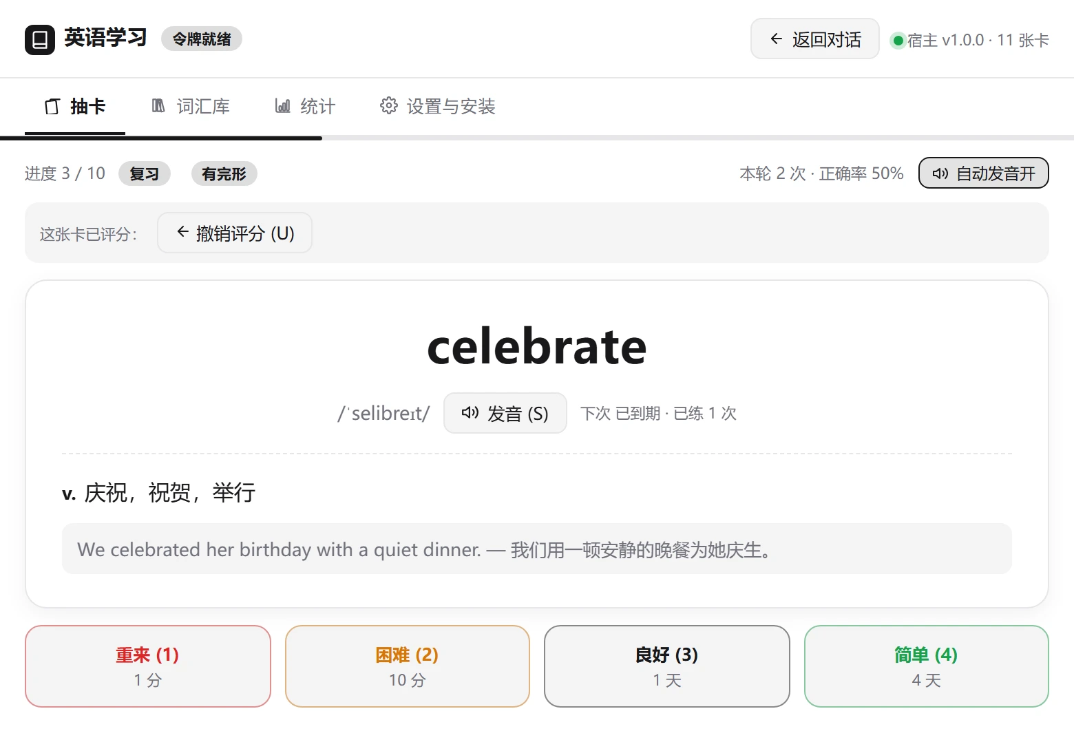Click the 宿主 v1.0.0 · 11 张卡 text
This screenshot has height=731, width=1074.
[978, 41]
